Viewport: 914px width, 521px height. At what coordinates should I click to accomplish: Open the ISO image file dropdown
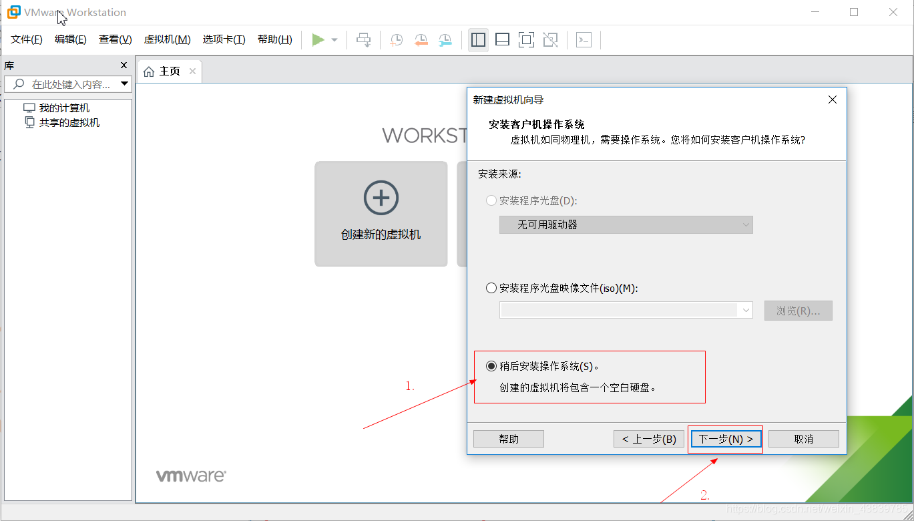(746, 310)
